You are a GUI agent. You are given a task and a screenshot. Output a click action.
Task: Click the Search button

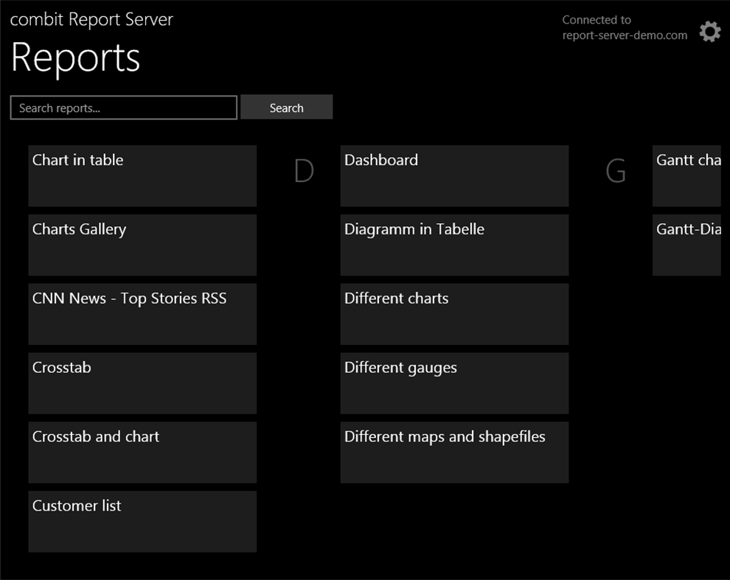tap(286, 107)
